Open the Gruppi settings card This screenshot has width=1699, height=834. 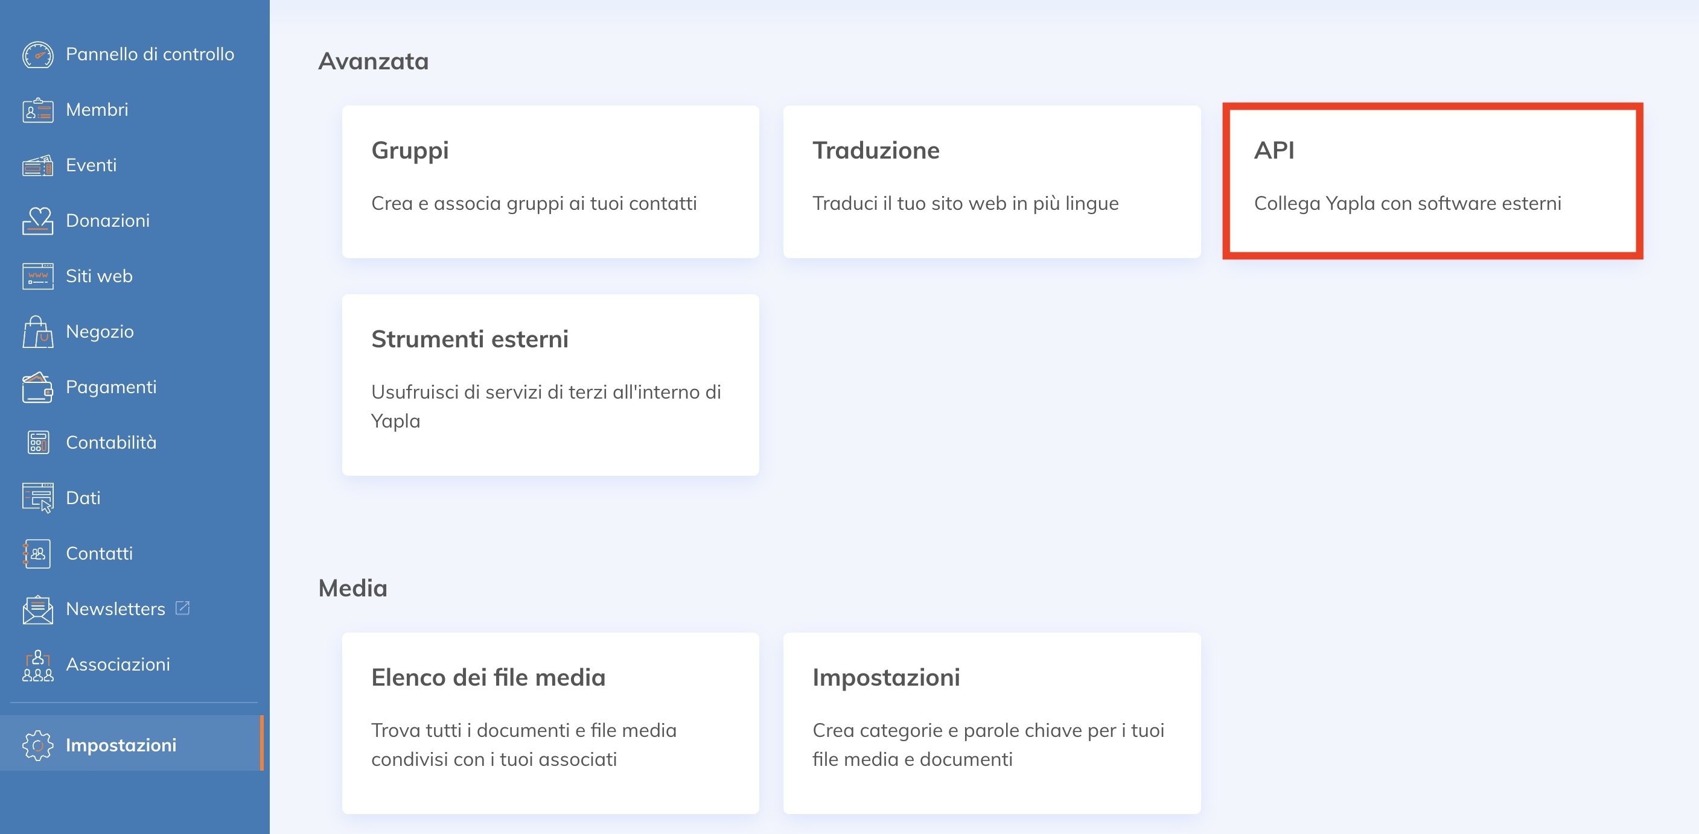pyautogui.click(x=550, y=181)
